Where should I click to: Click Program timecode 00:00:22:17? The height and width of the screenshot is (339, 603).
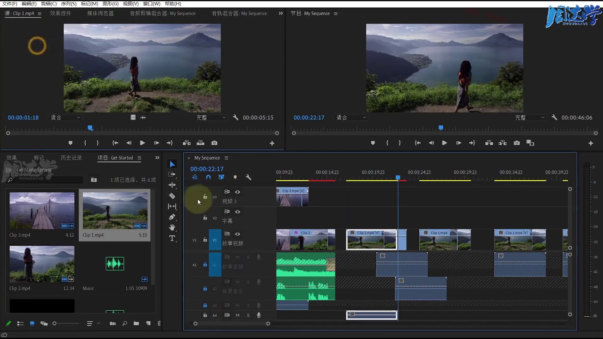pos(309,118)
